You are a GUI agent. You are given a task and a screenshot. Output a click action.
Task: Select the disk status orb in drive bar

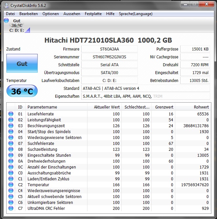6,20
